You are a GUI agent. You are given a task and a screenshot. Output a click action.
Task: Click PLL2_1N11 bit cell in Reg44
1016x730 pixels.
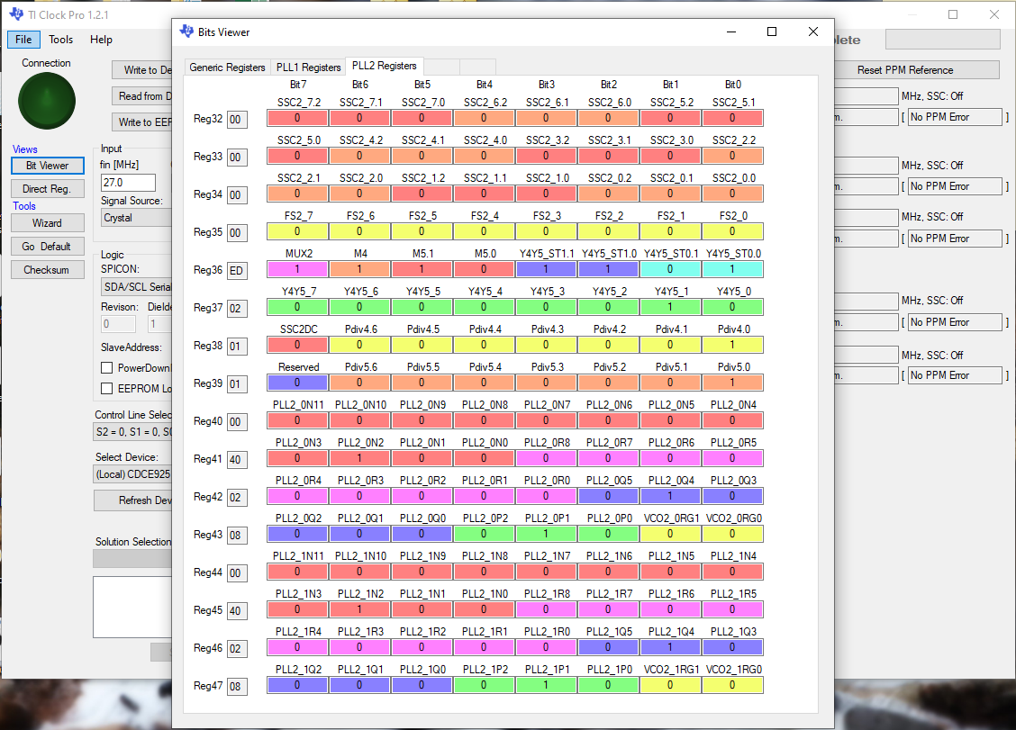[297, 572]
